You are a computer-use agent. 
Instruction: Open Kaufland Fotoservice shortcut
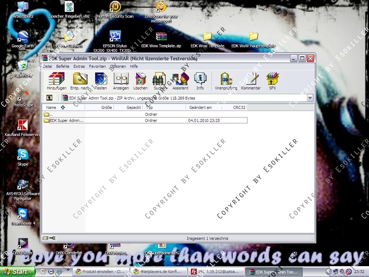[22, 128]
